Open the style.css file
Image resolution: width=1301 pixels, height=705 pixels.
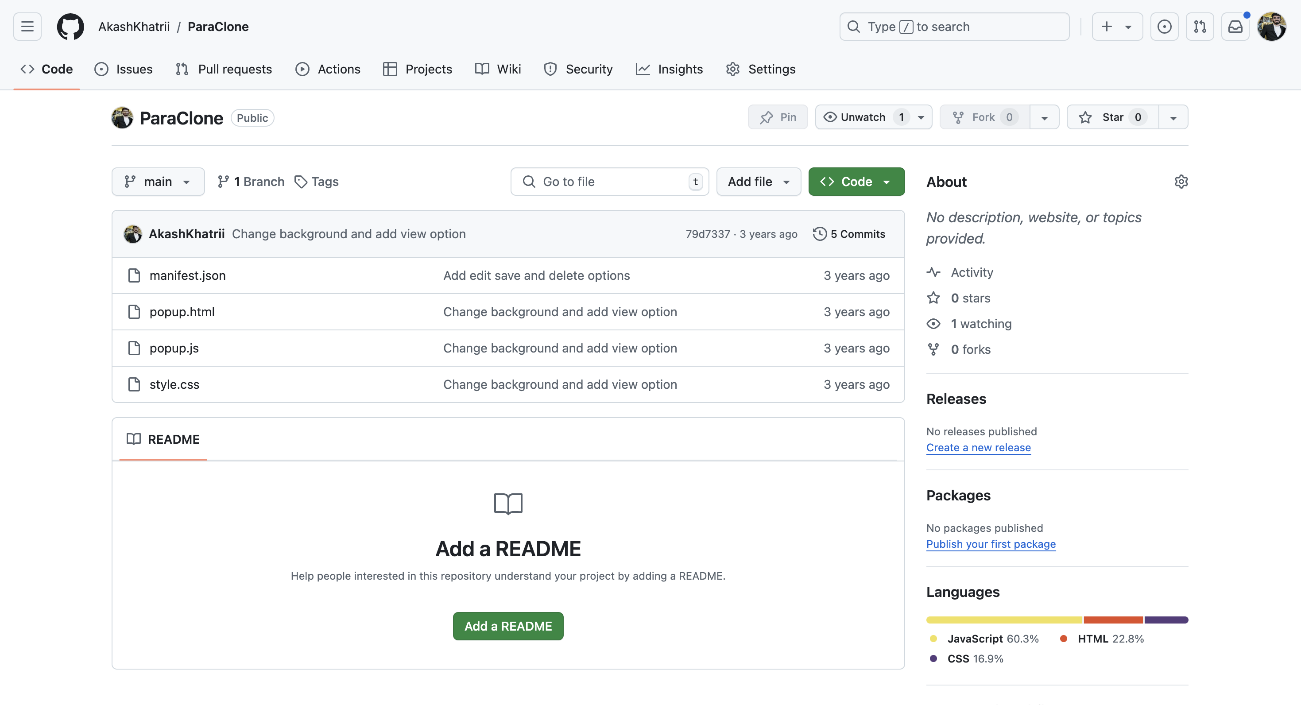[x=174, y=384]
